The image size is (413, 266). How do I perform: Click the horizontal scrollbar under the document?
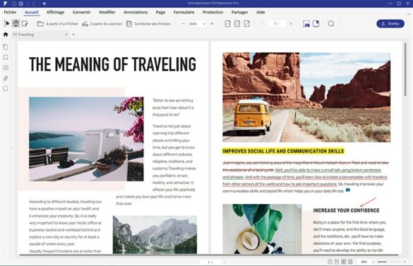[208, 255]
